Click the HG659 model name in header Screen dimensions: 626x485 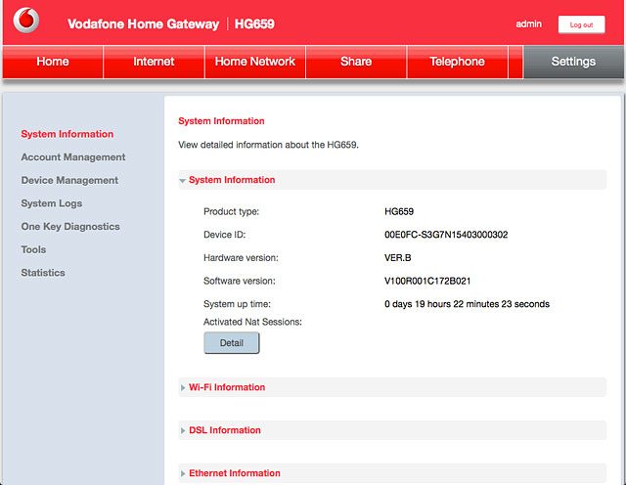point(254,23)
